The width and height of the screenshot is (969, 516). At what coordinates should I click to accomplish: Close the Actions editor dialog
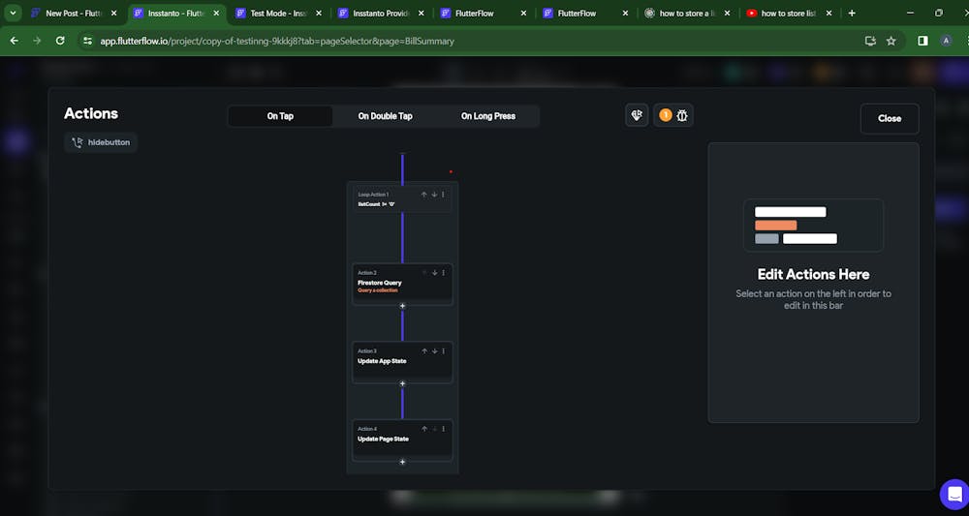tap(890, 118)
